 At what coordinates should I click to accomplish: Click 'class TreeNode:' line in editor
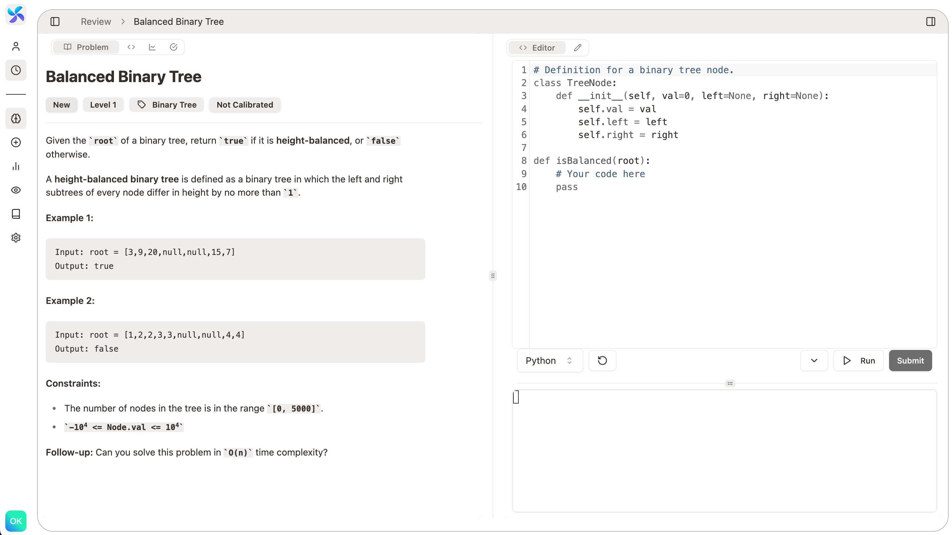coord(575,83)
